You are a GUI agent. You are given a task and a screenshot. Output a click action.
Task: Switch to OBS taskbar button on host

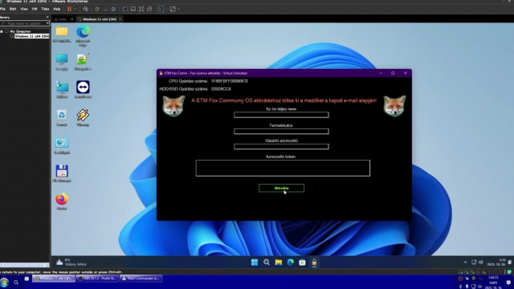point(97,279)
